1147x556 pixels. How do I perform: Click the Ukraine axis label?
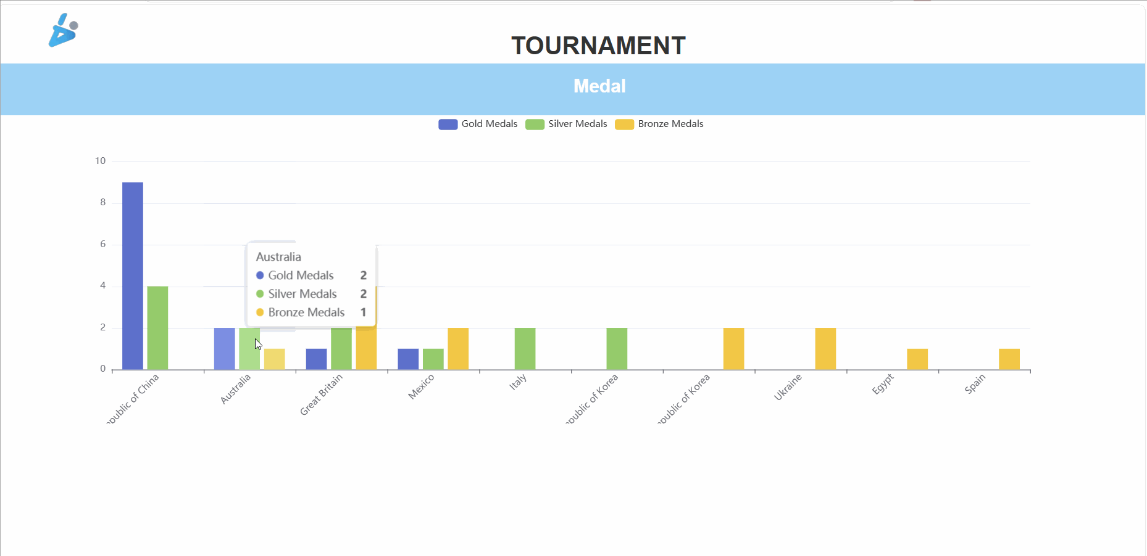(788, 387)
